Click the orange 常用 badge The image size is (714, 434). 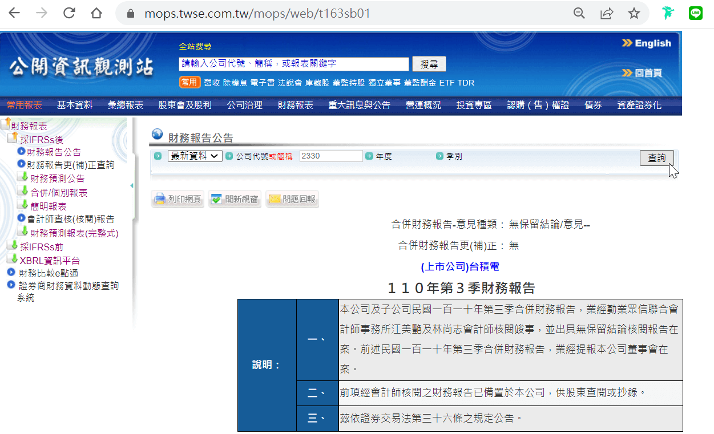(x=190, y=82)
